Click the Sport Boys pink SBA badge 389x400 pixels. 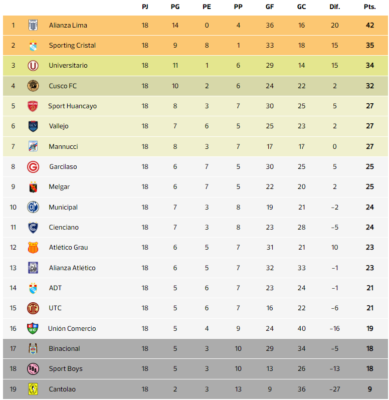pos(33,369)
